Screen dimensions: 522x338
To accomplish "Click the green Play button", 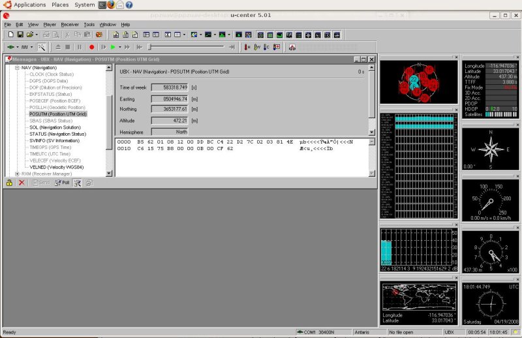I will tap(113, 47).
